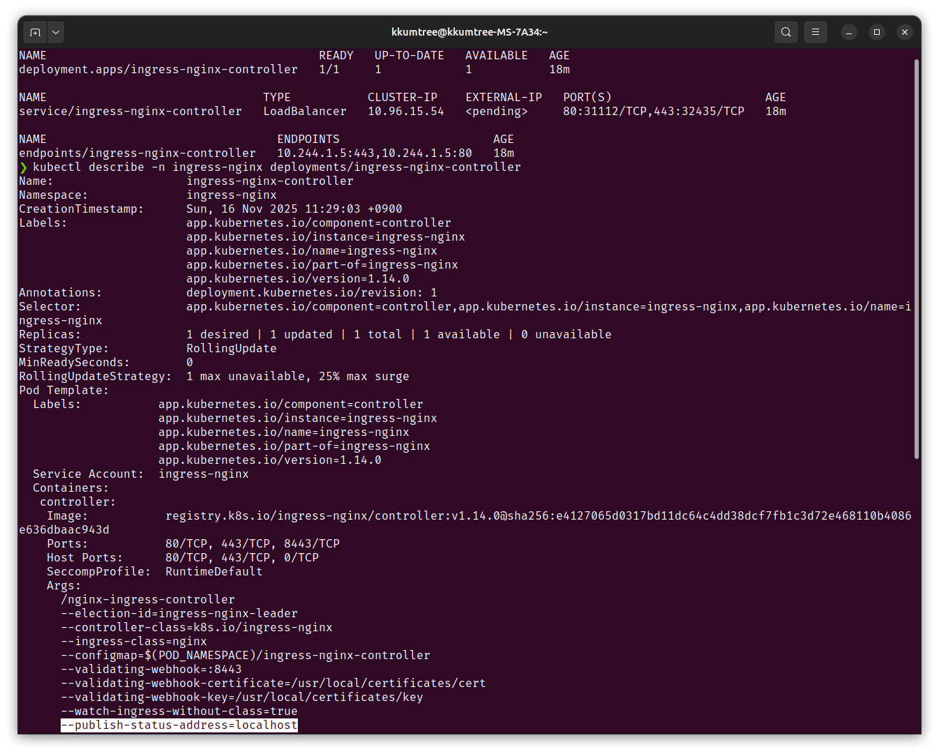
Task: Expand the new tab dropdown arrow
Action: [x=56, y=32]
